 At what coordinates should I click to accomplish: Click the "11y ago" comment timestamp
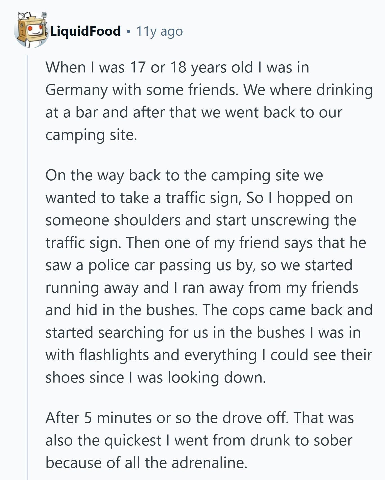(x=159, y=31)
